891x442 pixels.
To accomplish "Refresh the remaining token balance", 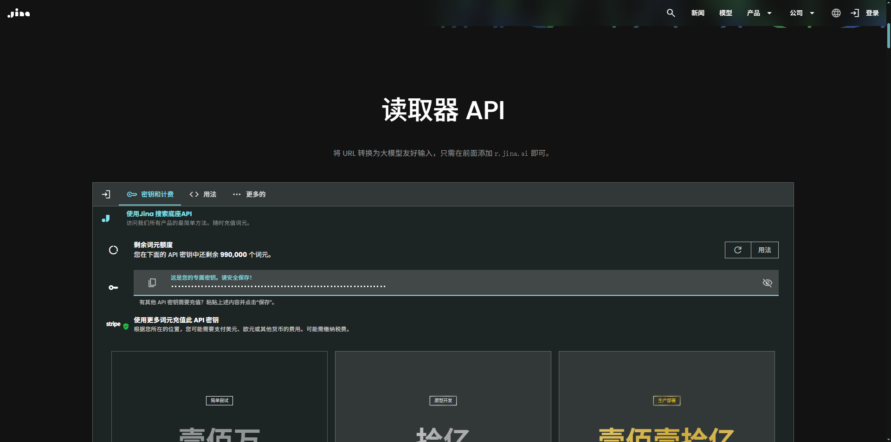I will 738,250.
